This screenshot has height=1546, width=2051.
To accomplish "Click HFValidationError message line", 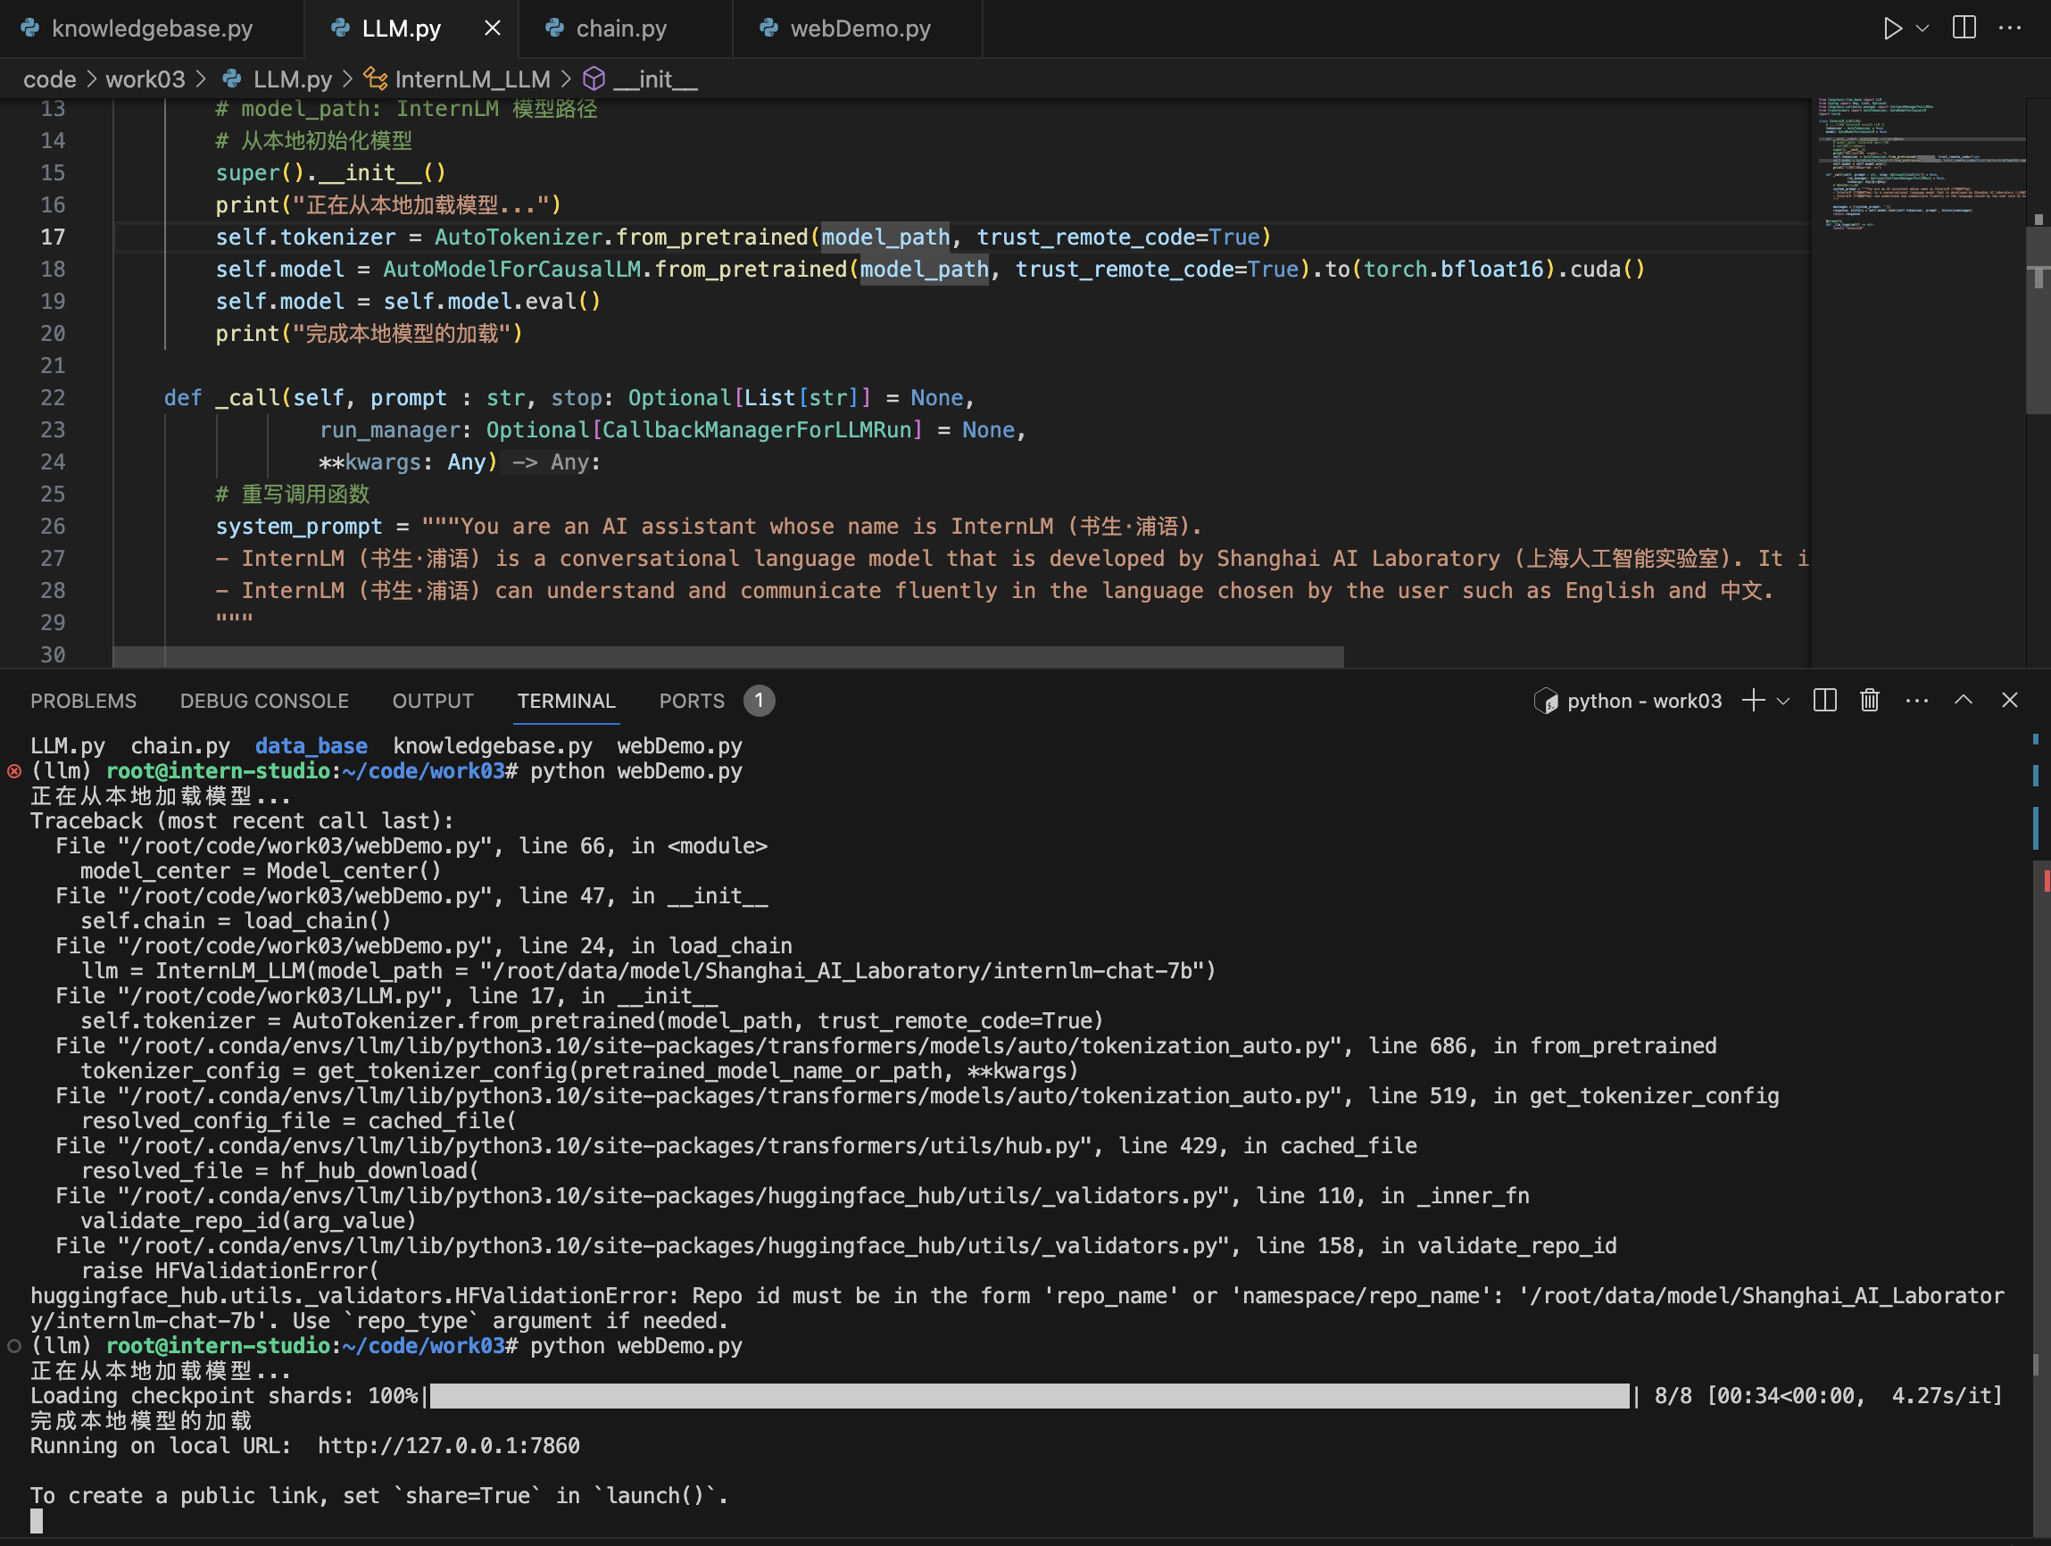I will [x=1017, y=1308].
